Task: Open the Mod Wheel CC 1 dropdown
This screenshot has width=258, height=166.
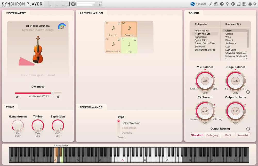Action: coord(48,96)
